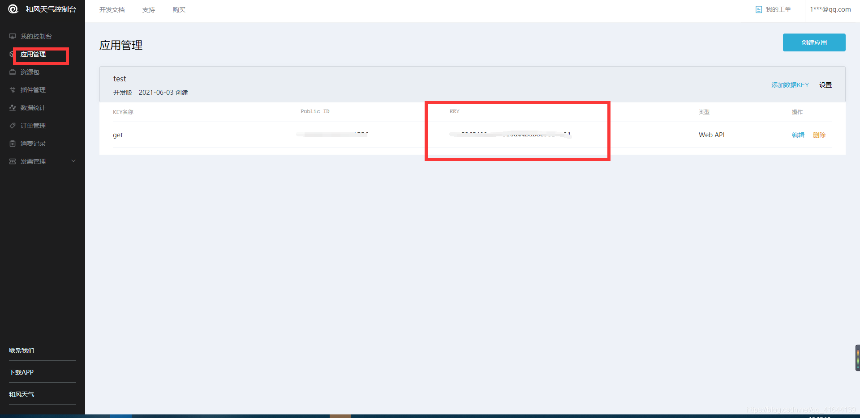The image size is (860, 418).
Task: Click the blurred KEY value of get
Action: coord(511,134)
